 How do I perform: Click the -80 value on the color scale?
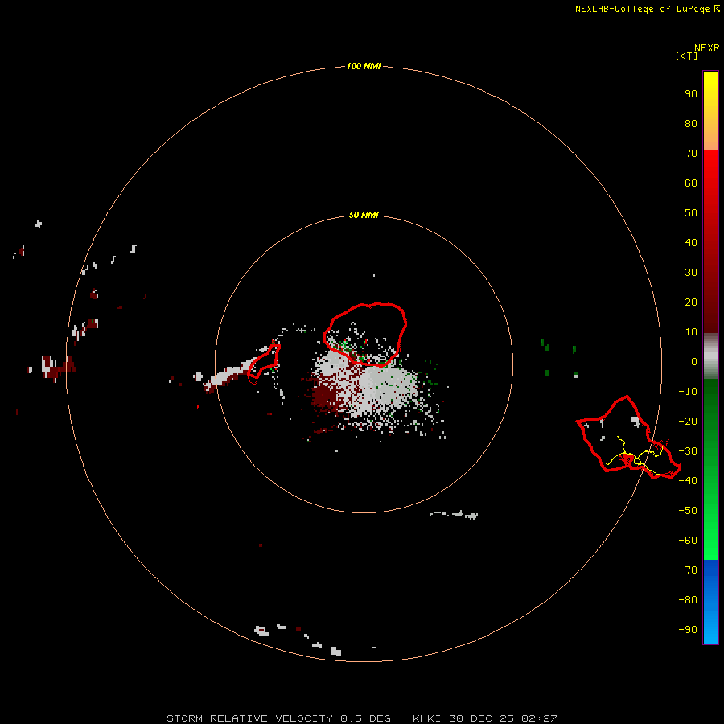coord(688,600)
